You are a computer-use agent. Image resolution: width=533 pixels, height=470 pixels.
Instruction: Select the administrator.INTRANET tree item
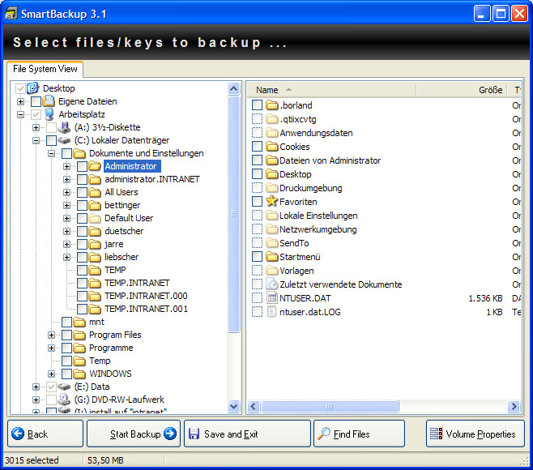pos(152,179)
